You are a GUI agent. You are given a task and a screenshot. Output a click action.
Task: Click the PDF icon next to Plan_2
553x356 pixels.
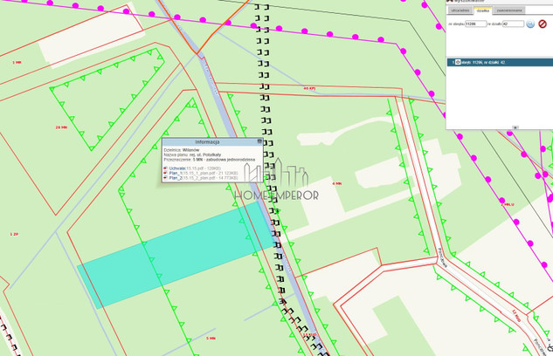pos(166,178)
